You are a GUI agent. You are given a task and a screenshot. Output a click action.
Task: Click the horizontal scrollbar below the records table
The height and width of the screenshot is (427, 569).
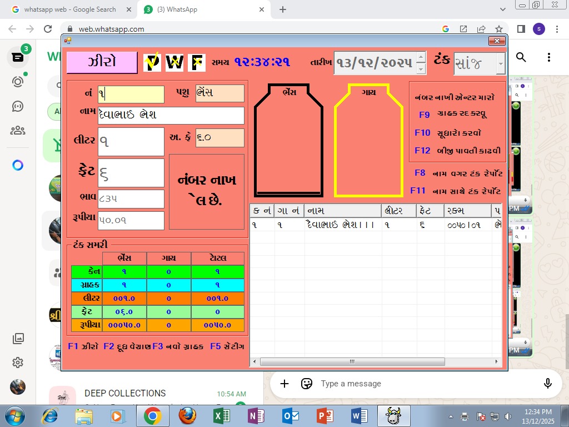coord(351,361)
